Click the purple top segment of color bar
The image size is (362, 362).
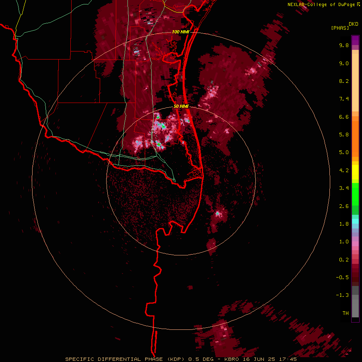355,40
